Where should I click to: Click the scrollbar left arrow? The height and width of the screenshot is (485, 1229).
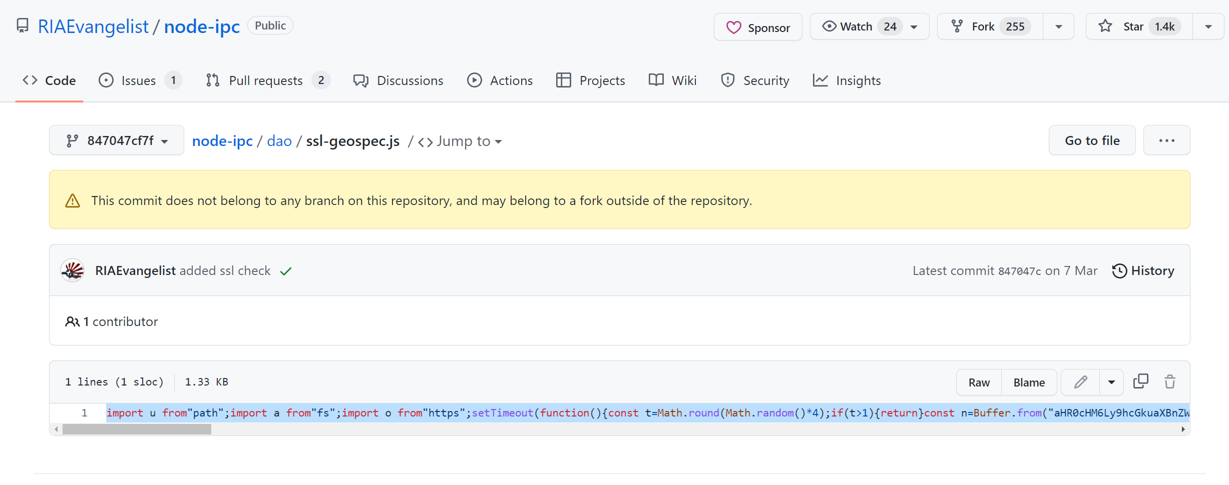click(x=56, y=429)
